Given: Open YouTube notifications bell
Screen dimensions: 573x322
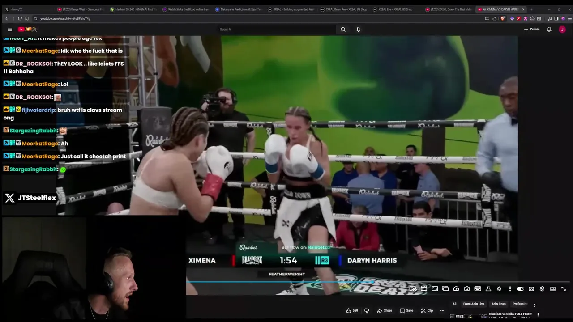Looking at the screenshot, I should coord(549,29).
